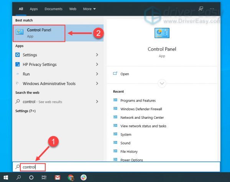Image resolution: width=230 pixels, height=182 pixels.
Task: Switch to the Apps filter tab
Action: (x=34, y=8)
